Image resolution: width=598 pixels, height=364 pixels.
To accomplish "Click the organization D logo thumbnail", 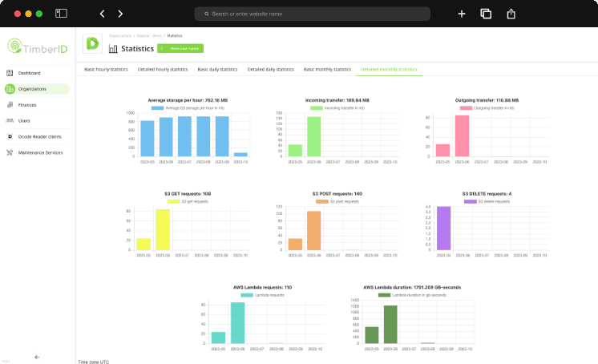I will (93, 43).
